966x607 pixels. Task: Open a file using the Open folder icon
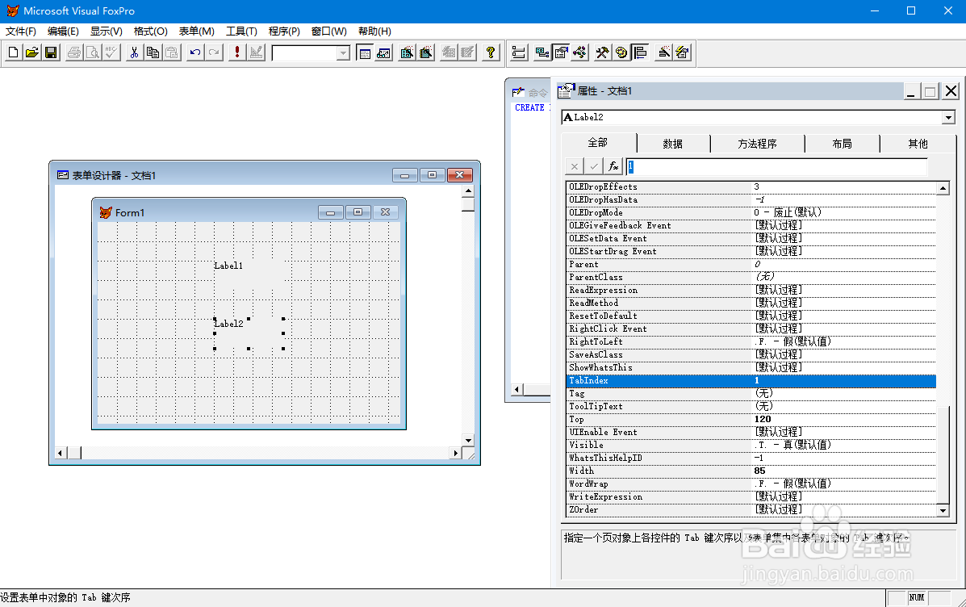coord(32,52)
